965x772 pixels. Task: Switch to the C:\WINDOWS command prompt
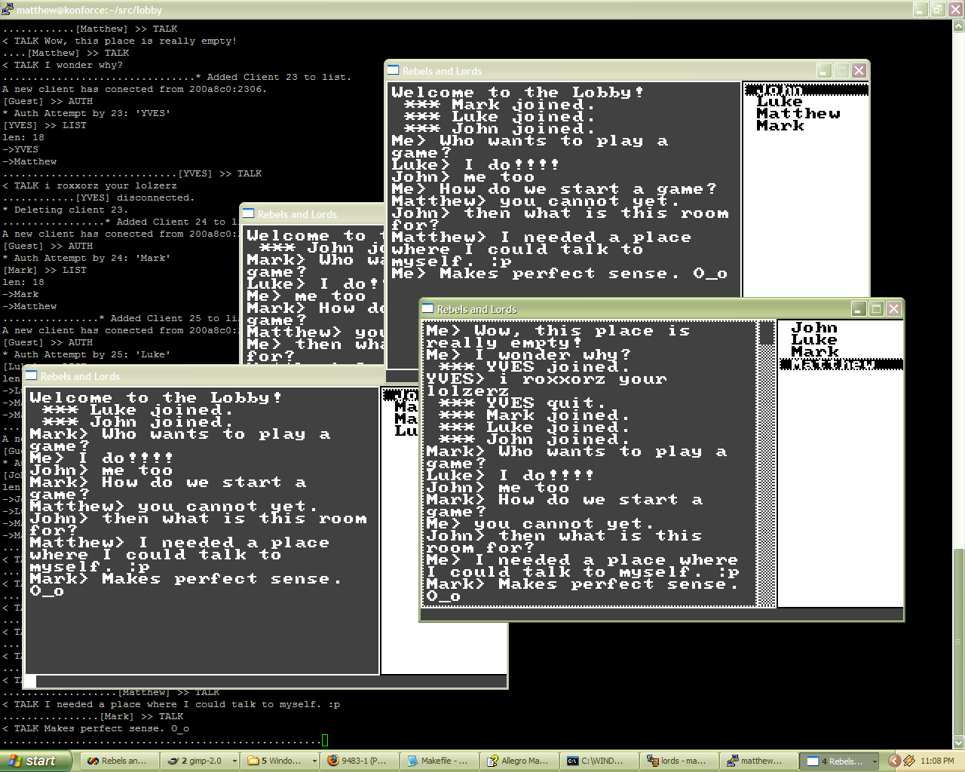click(x=599, y=761)
